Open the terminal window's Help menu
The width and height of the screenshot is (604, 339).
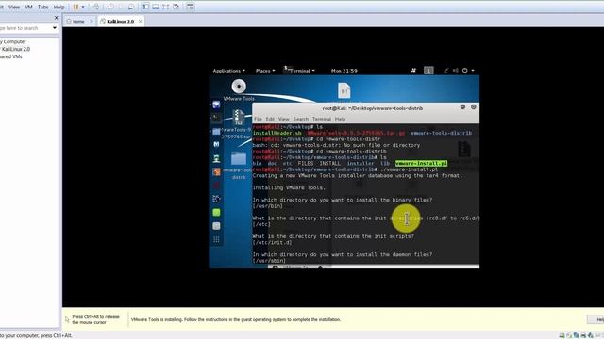(340, 120)
